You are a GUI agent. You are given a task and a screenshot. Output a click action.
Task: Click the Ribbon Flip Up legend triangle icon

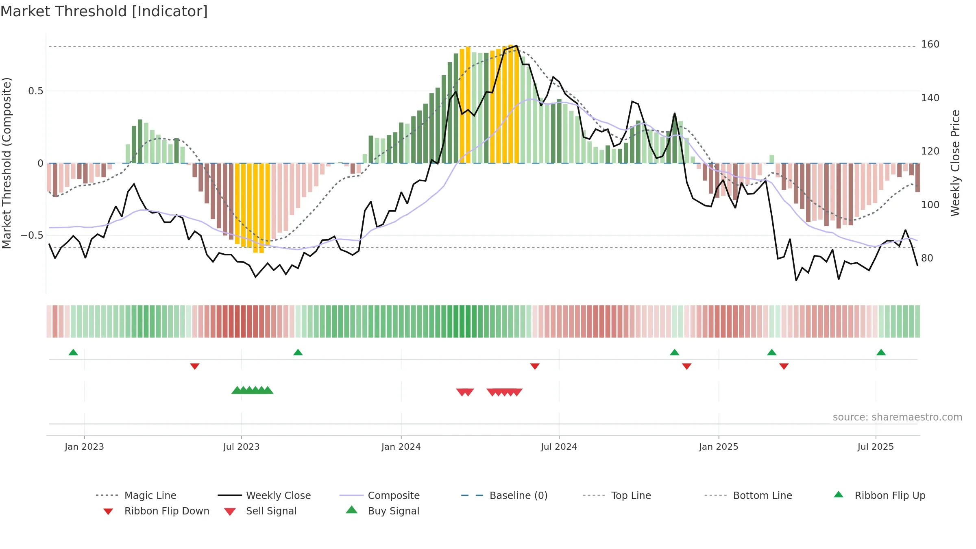point(839,495)
